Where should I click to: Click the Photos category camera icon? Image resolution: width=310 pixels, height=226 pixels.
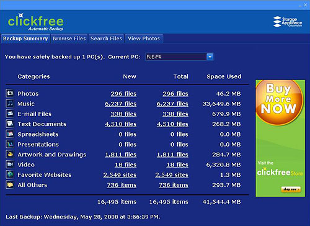pyautogui.click(x=10, y=93)
